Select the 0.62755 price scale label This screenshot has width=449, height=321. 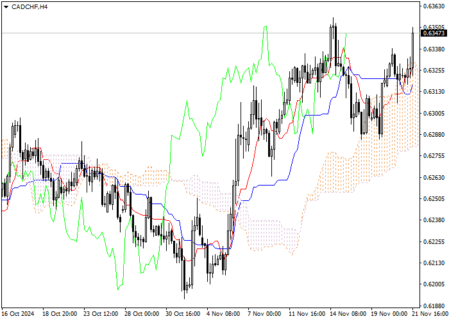[x=434, y=156]
